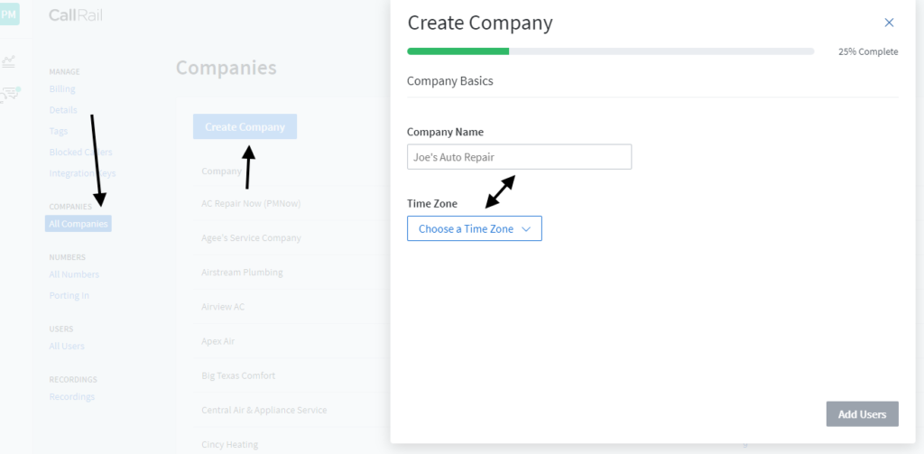Open Details in the Manage menu
This screenshot has height=454, width=924.
point(63,110)
